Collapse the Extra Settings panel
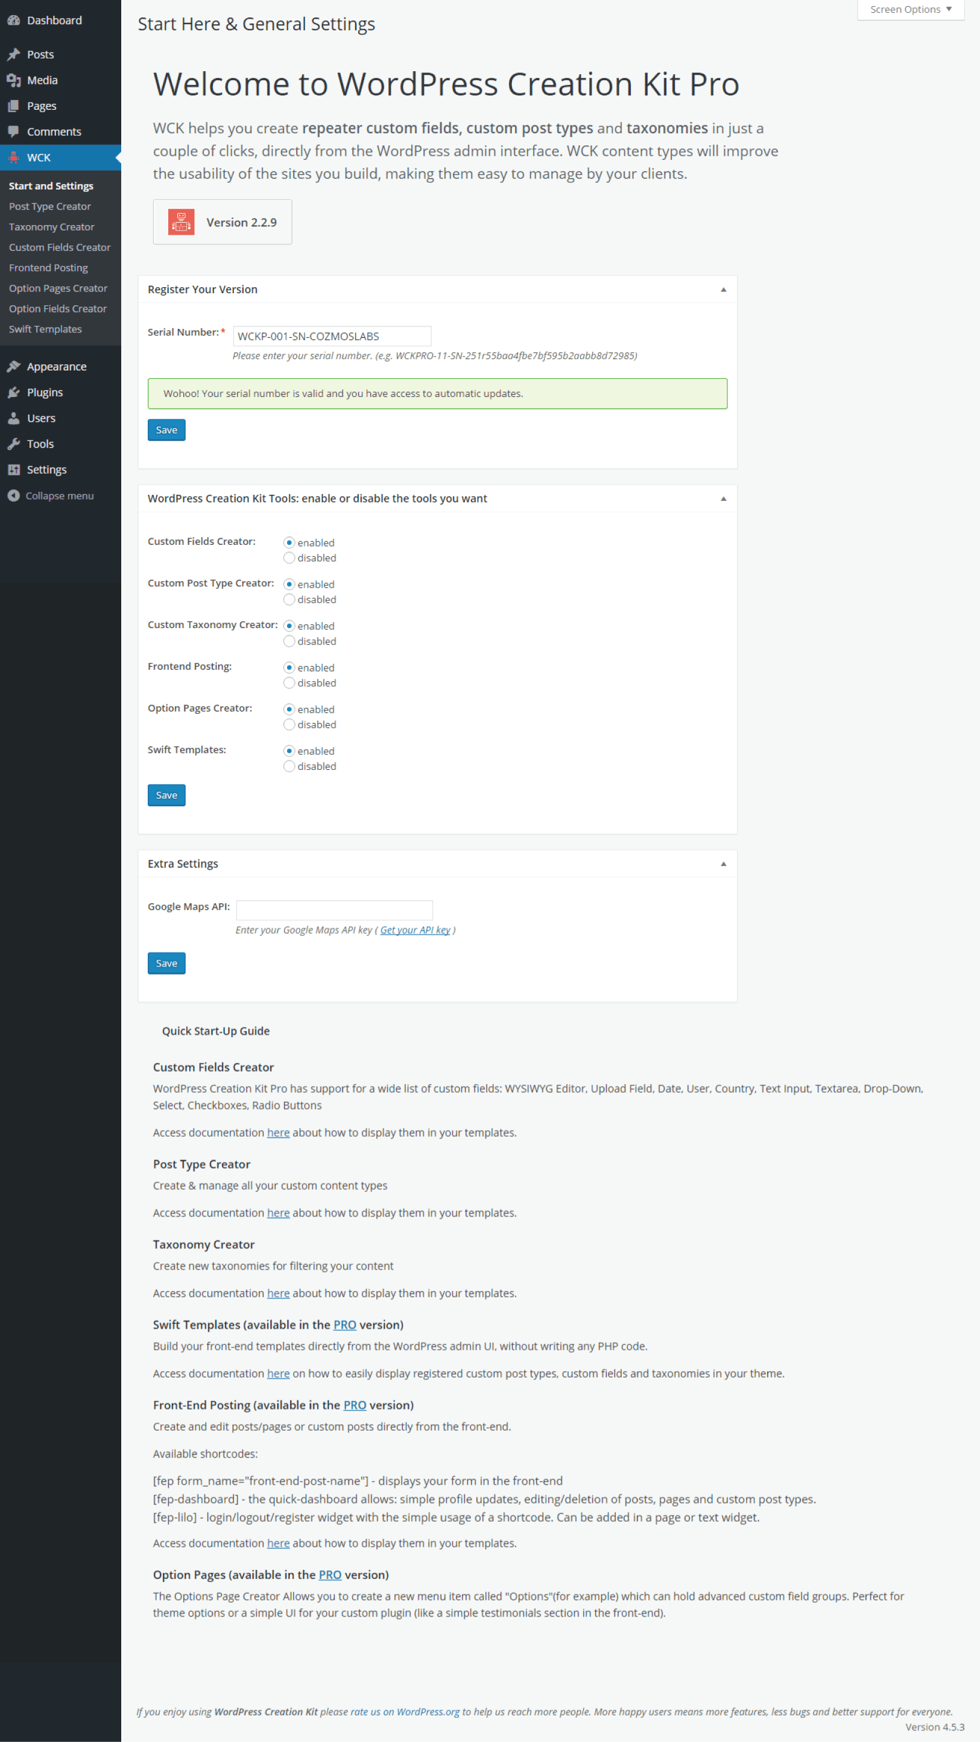 point(723,863)
